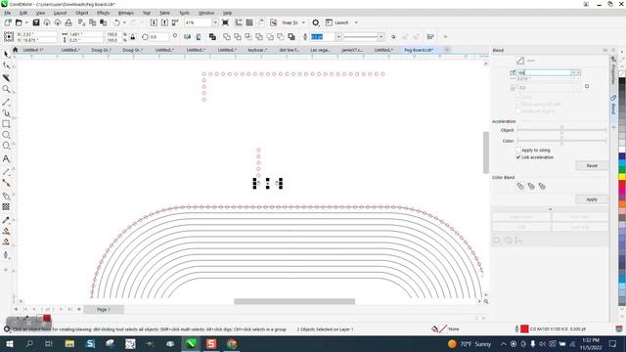Click the Welcome screen home icon
The width and height of the screenshot is (626, 352).
16,50
